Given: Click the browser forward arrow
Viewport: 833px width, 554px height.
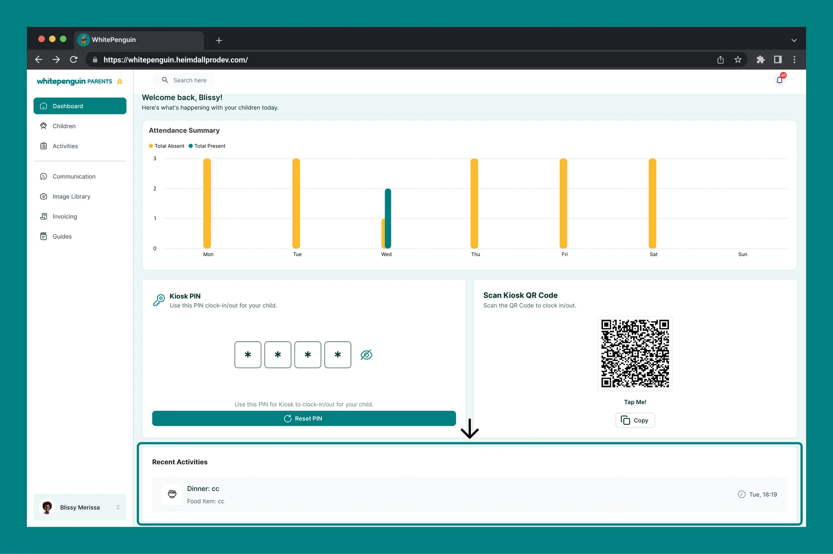Looking at the screenshot, I should (x=56, y=59).
